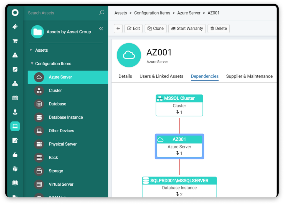284x204 pixels.
Task: Open the calendar icon in sidebar
Action: [15, 98]
